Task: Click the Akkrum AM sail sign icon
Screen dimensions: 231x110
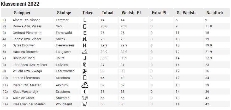Action: point(85,85)
